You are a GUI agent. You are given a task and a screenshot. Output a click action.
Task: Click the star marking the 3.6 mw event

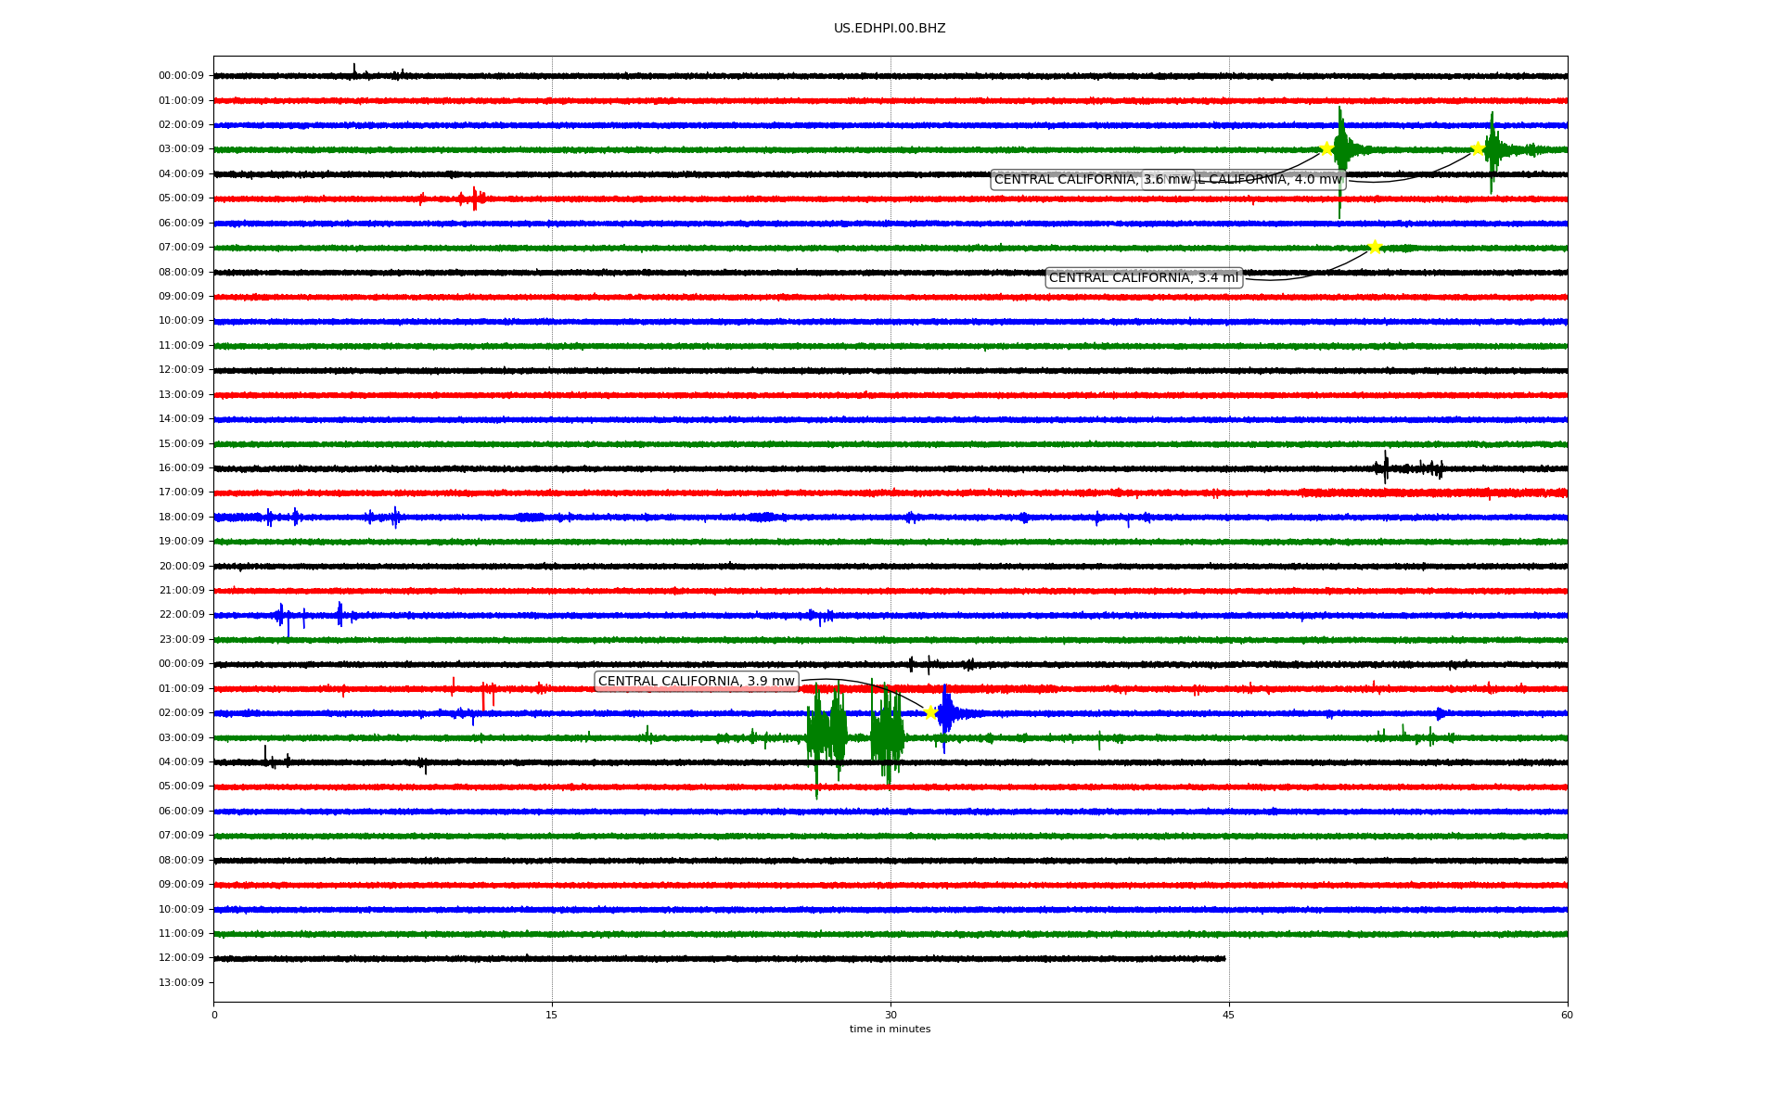click(1326, 148)
